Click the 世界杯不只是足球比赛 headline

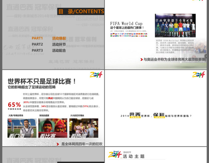coord(42,81)
